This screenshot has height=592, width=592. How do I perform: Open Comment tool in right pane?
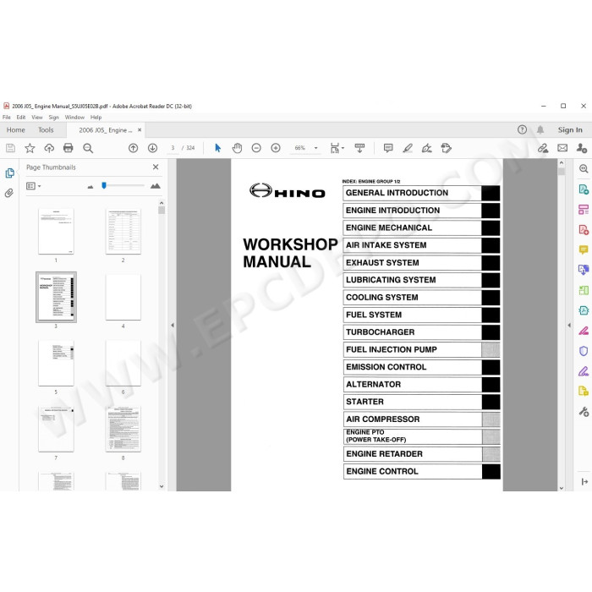click(x=584, y=250)
